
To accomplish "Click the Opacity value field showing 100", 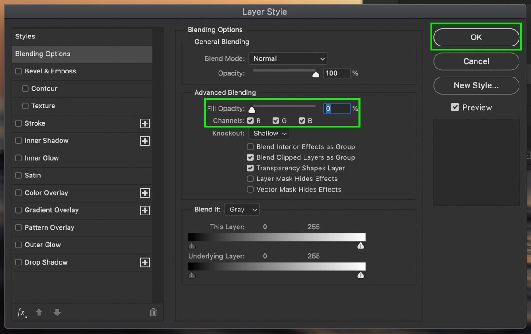I will click(337, 73).
